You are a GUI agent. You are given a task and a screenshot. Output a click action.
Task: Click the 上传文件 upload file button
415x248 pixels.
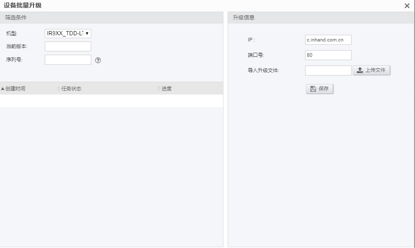371,70
